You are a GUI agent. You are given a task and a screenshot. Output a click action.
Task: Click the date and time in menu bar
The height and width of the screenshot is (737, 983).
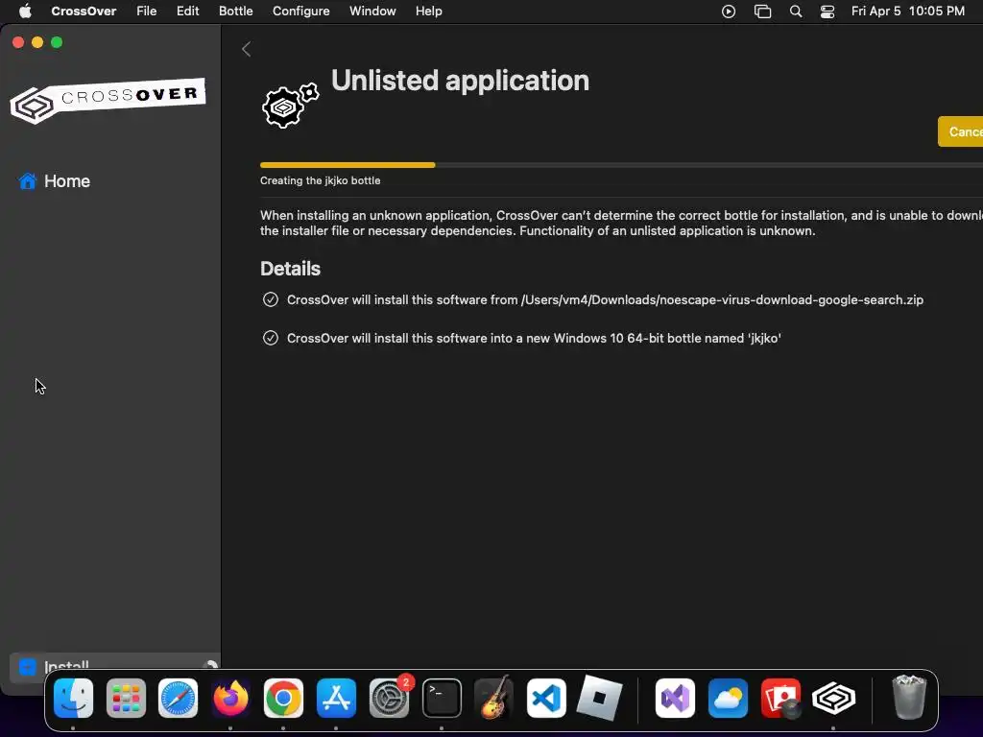pyautogui.click(x=908, y=12)
